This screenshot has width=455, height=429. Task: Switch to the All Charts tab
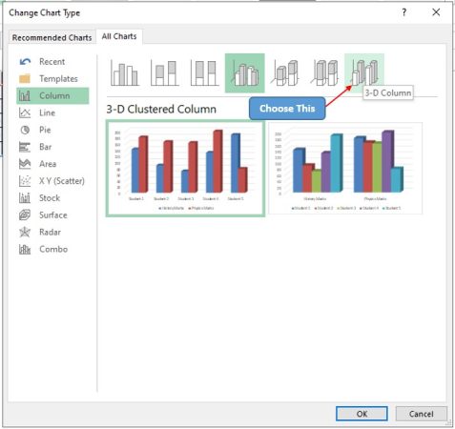coord(119,36)
